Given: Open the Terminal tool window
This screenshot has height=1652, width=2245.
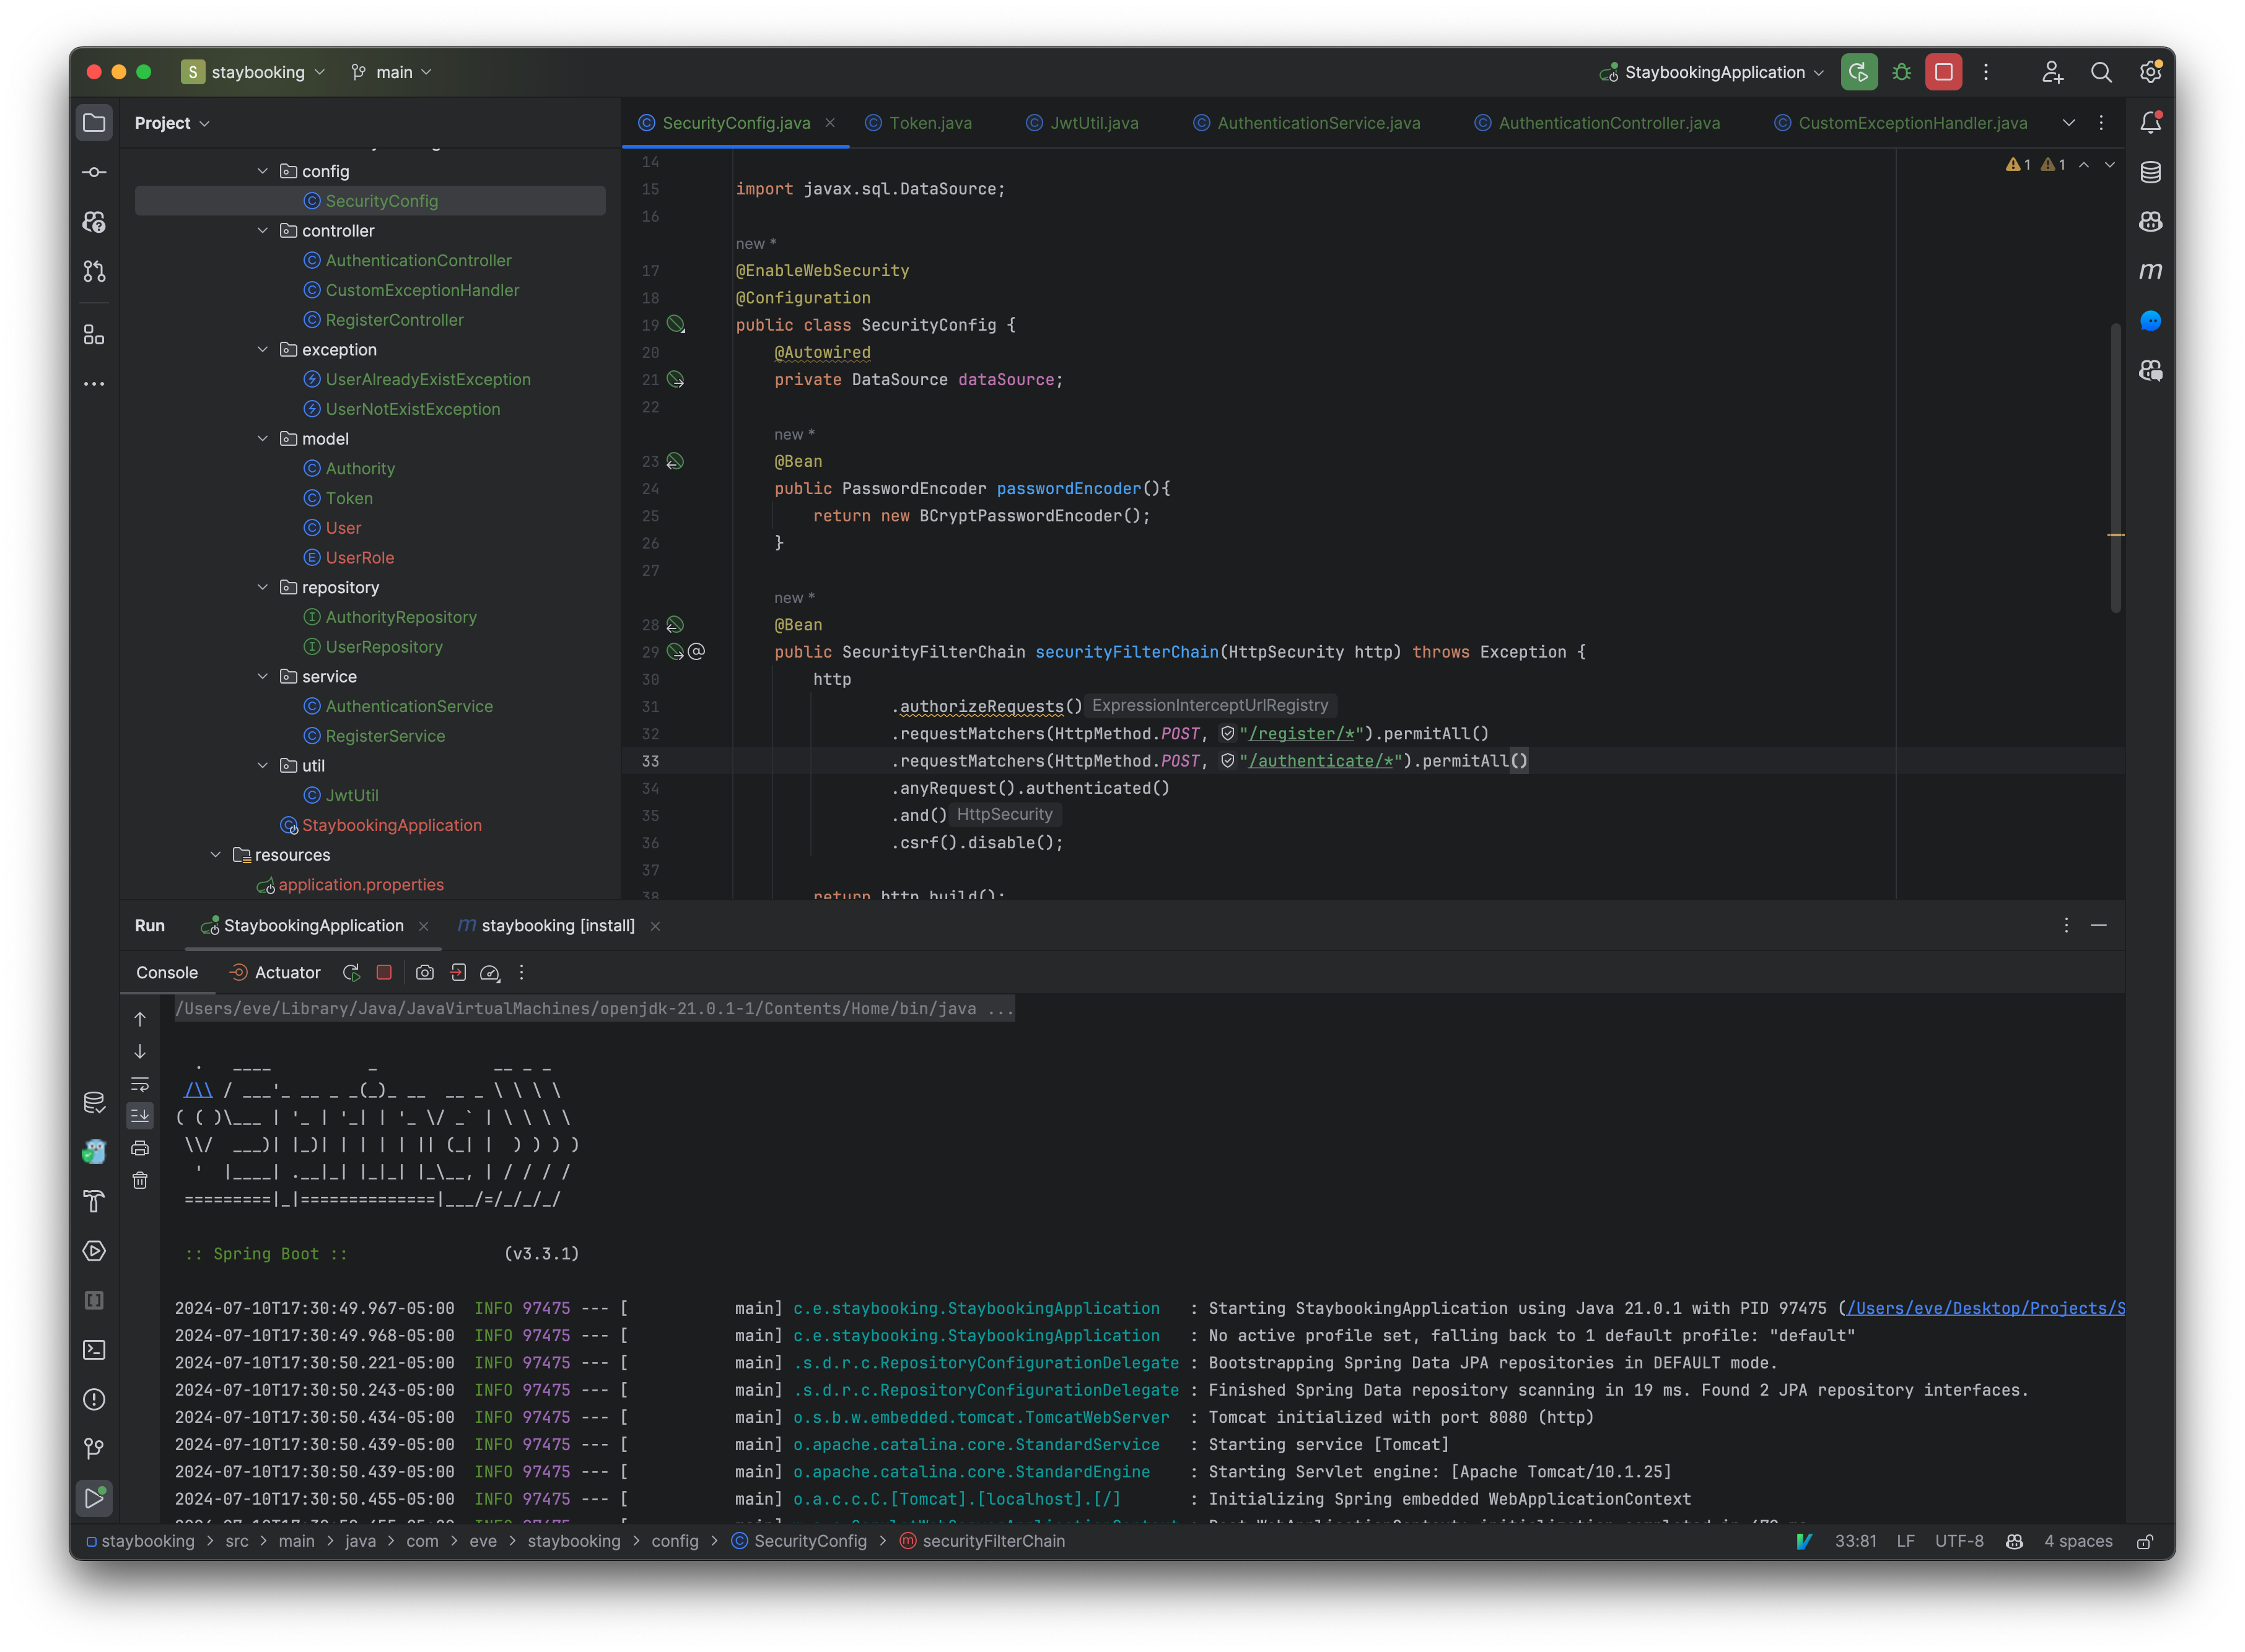Looking at the screenshot, I should tap(94, 1350).
